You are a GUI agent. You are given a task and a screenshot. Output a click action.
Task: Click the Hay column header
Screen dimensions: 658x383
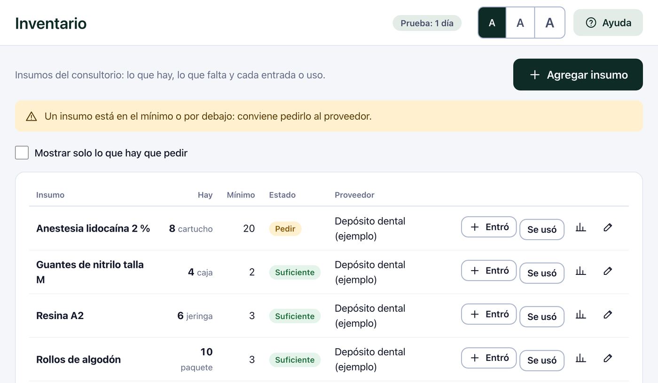(205, 195)
